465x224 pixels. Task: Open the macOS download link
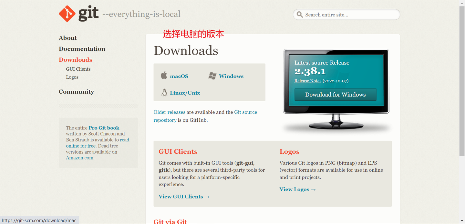179,76
